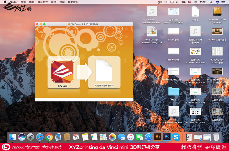Open the Wi-Fi status menu
This screenshot has height=151, width=229.
click(x=166, y=2)
